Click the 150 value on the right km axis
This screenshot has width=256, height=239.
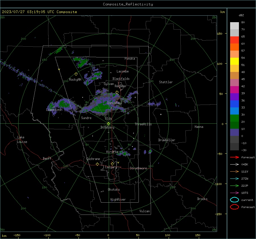(x=220, y=34)
